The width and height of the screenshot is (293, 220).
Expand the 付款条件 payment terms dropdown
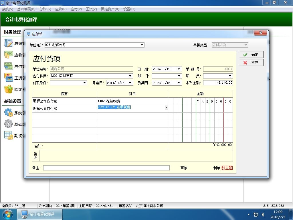tap(84, 83)
